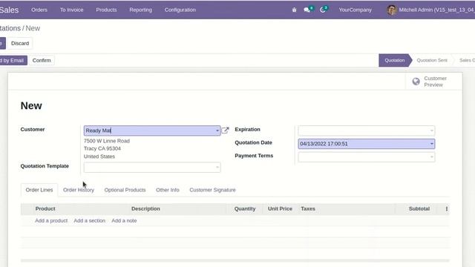
Task: Open the Reporting menu
Action: pyautogui.click(x=140, y=10)
